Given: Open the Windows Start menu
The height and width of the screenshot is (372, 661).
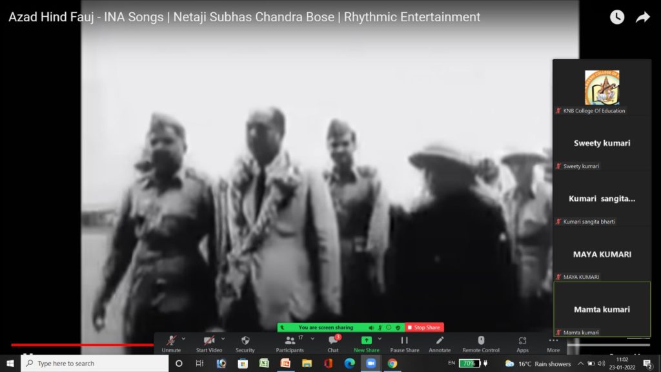Looking at the screenshot, I should coord(10,363).
